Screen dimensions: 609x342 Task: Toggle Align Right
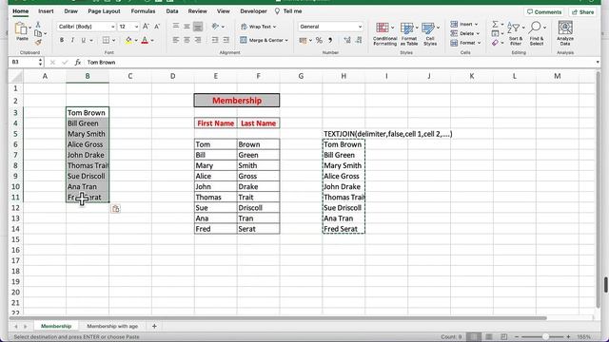coord(198,40)
